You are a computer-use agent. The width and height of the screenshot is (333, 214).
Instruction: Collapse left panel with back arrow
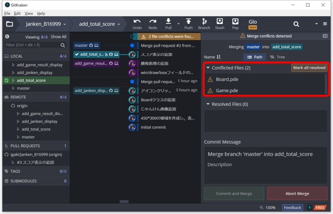coord(7,37)
